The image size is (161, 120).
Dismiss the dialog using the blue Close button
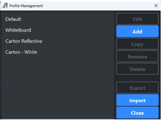pyautogui.click(x=137, y=113)
